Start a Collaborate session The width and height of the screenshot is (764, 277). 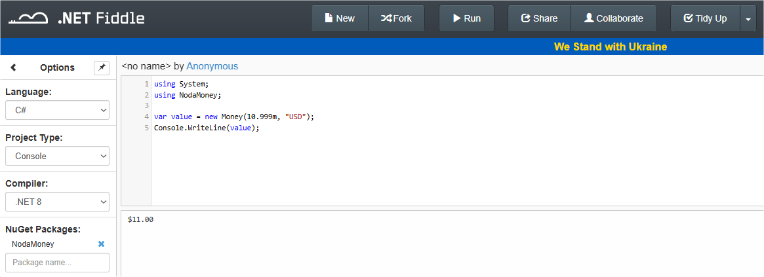point(614,18)
